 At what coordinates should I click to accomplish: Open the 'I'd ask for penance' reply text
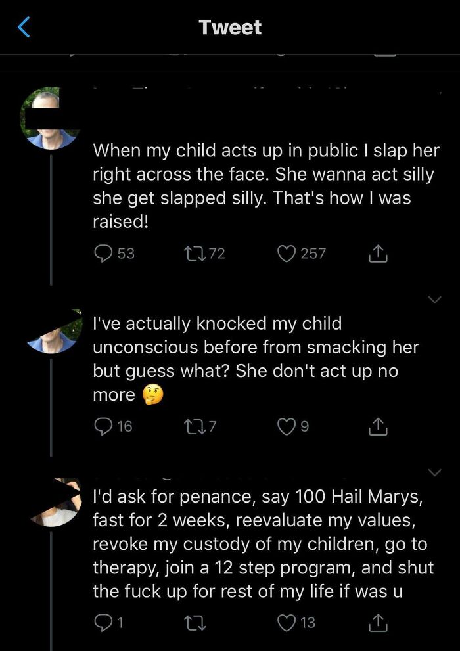[263, 544]
